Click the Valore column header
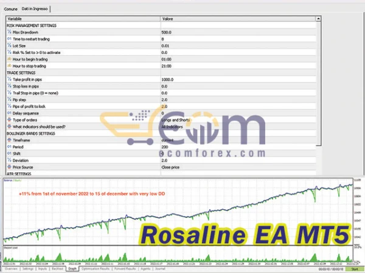Screen dimensions: 365x273 [x=238, y=19]
